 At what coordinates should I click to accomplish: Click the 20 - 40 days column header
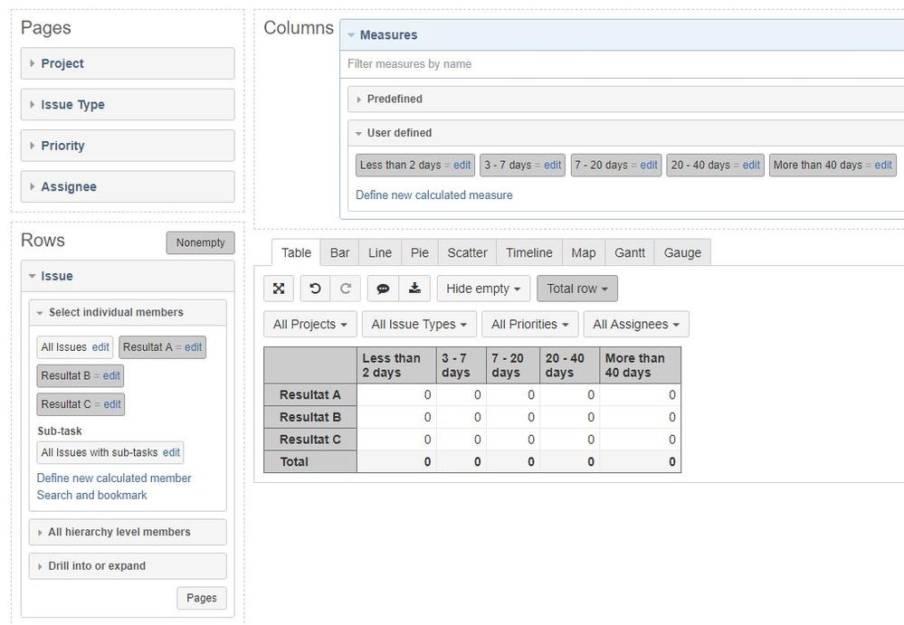pos(569,365)
